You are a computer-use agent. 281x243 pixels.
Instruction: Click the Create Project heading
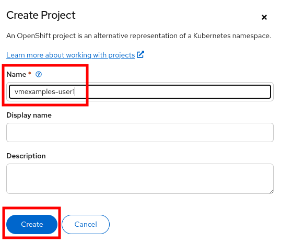tap(41, 15)
